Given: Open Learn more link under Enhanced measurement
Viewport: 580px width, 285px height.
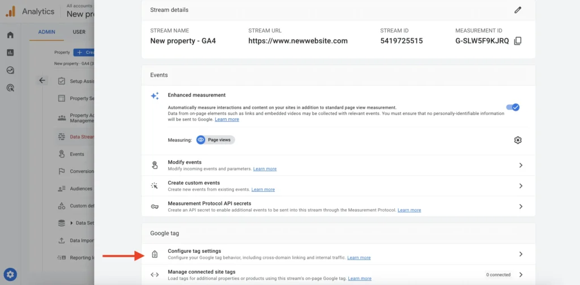Looking at the screenshot, I should (227, 119).
